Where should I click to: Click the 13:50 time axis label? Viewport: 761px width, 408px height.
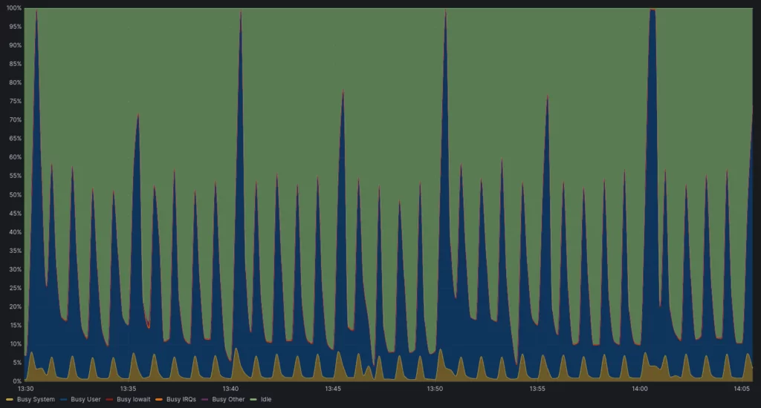point(435,388)
